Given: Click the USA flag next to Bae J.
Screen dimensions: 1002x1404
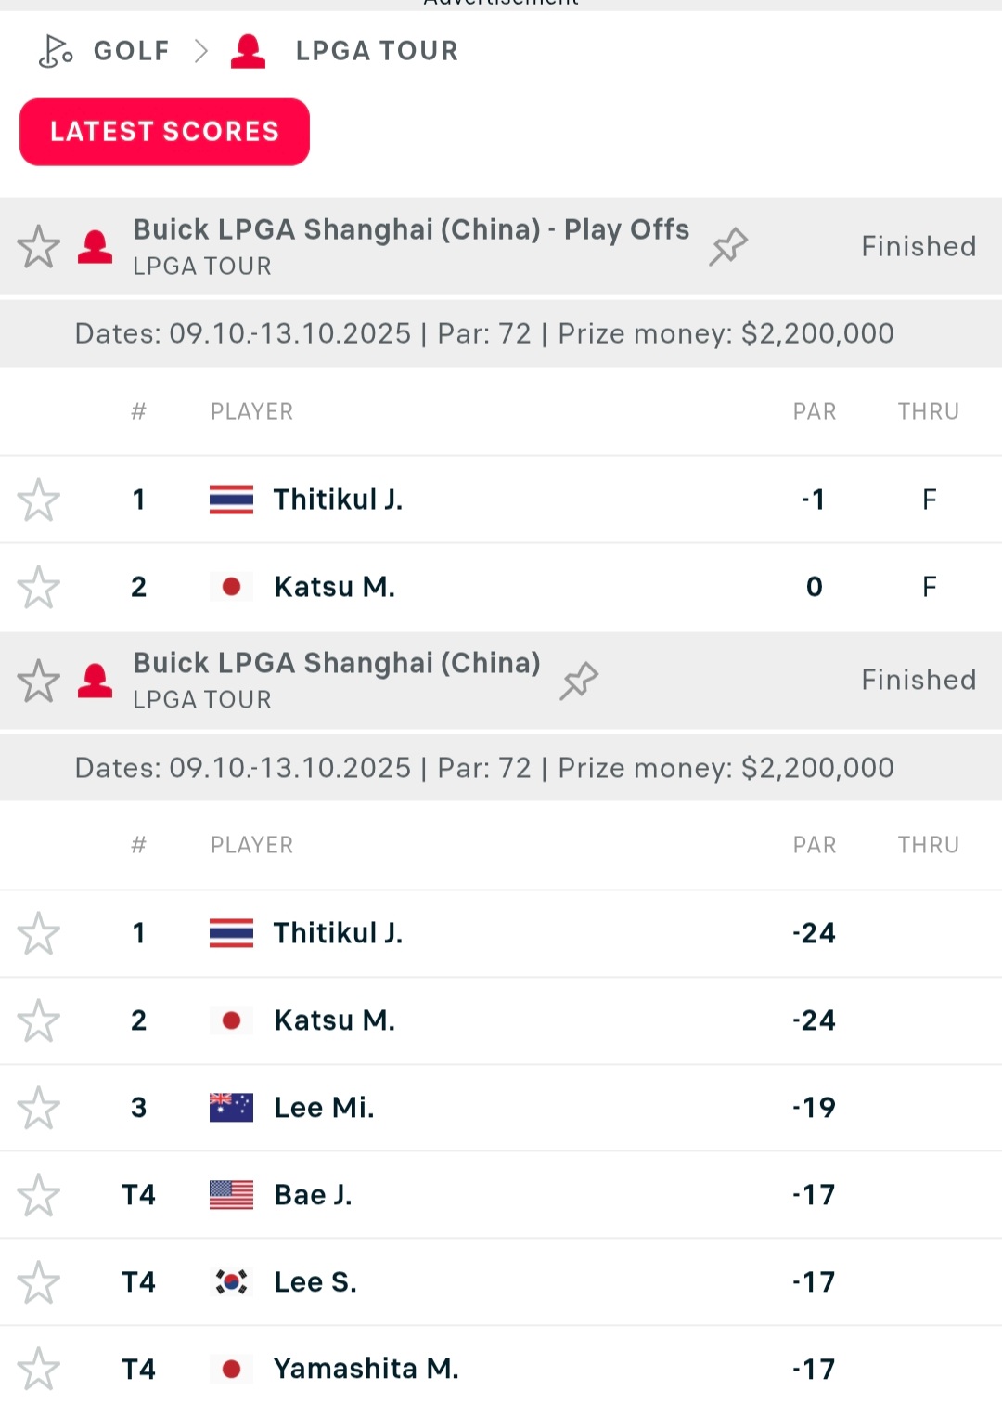Looking at the screenshot, I should pyautogui.click(x=231, y=1194).
